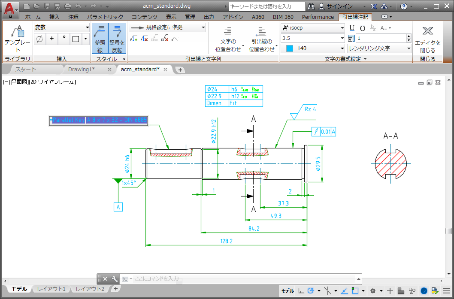Click the annotation monitor plus icon
The image size is (454, 299).
coord(390,290)
